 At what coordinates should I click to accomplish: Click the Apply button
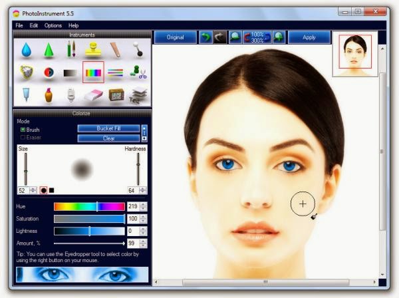[x=309, y=37]
